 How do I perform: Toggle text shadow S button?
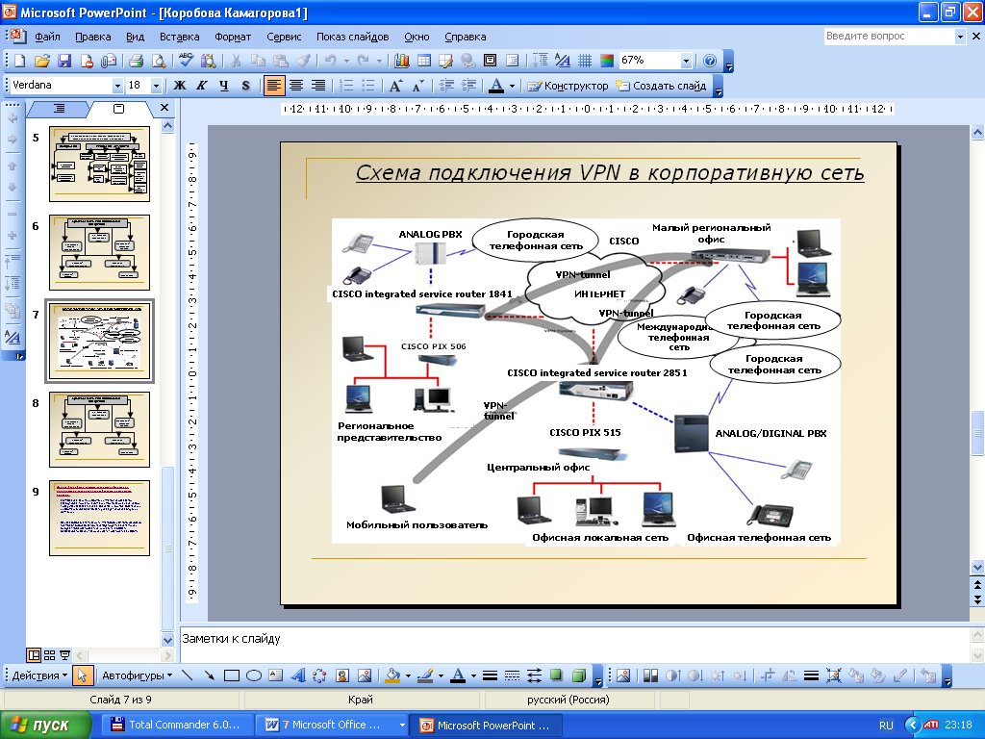(x=245, y=86)
